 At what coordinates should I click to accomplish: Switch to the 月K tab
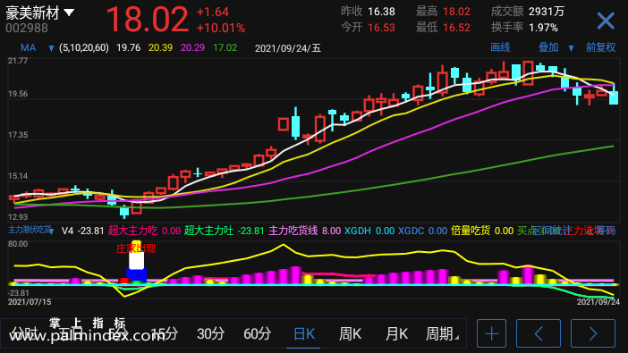pos(396,333)
